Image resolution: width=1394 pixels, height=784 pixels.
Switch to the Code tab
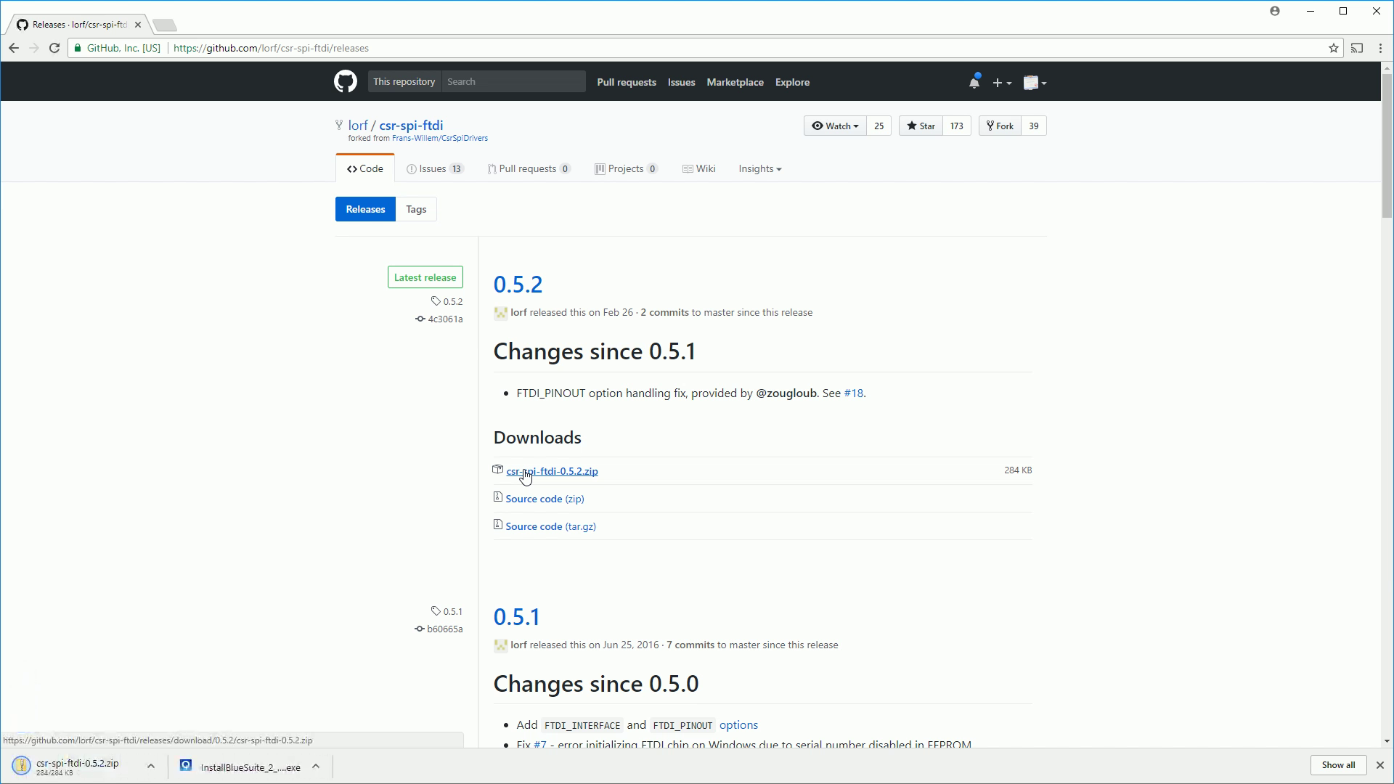[365, 168]
